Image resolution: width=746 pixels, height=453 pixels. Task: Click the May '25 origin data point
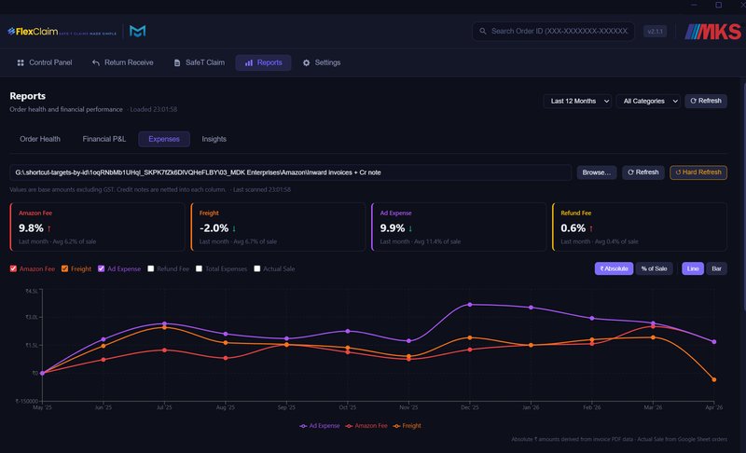(x=42, y=373)
